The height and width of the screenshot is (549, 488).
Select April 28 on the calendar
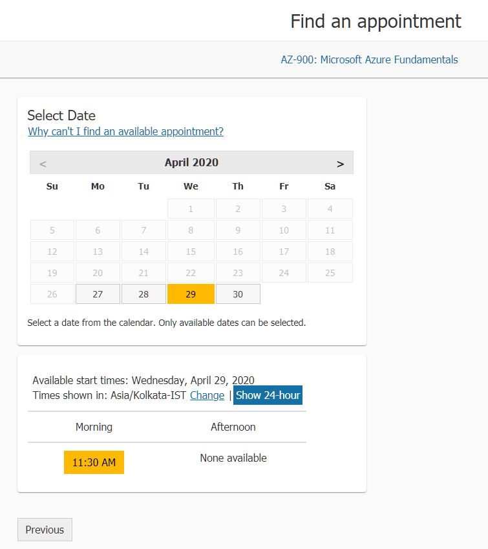[143, 294]
